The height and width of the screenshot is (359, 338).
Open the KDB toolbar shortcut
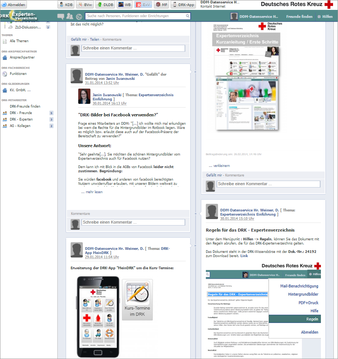tap(66, 5)
